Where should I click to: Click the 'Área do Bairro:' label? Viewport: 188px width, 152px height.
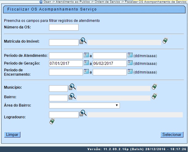[18, 105]
